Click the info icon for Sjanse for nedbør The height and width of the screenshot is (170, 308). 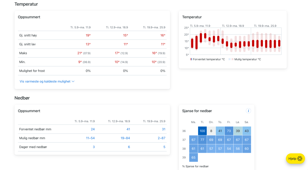[248, 111]
